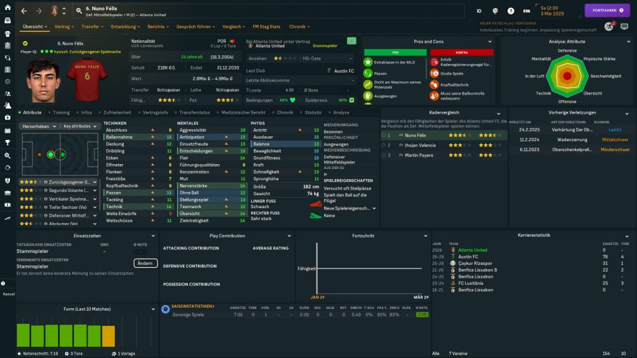637x358 pixels.
Task: Expand the Hervorheben dropdown
Action: [39, 126]
